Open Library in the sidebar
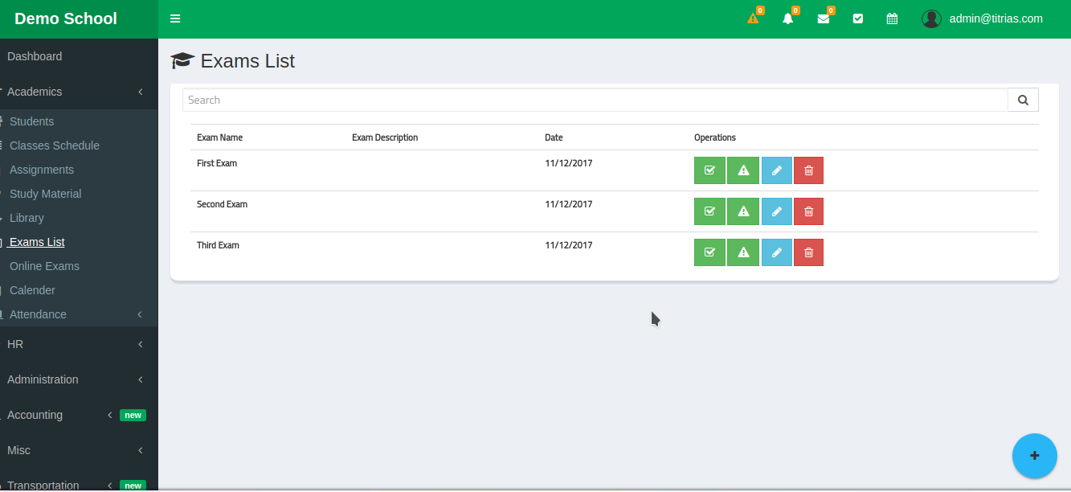This screenshot has height=492, width=1071. (27, 218)
